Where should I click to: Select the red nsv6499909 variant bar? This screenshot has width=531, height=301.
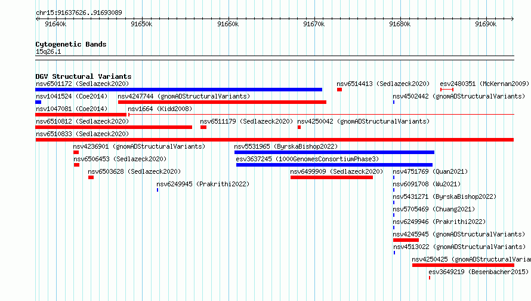coord(332,177)
